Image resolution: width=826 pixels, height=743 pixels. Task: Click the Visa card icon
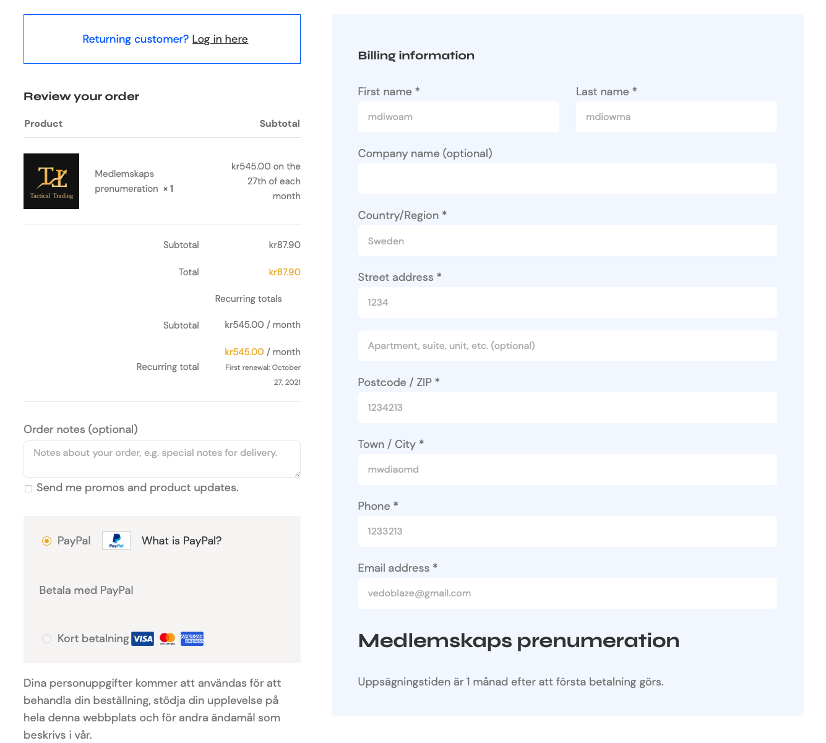pyautogui.click(x=143, y=638)
